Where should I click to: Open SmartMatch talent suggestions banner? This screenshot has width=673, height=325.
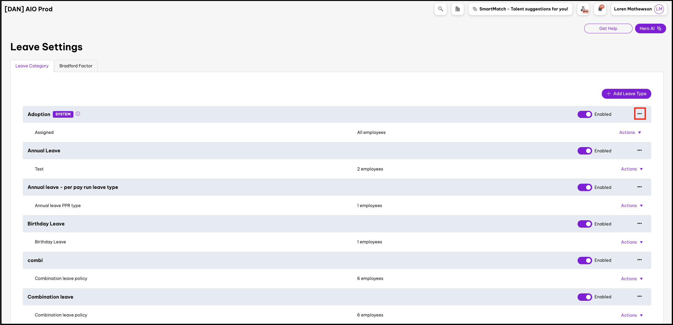pyautogui.click(x=520, y=9)
